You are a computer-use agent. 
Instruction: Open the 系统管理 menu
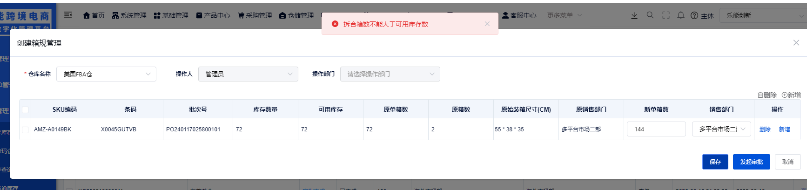click(x=129, y=15)
